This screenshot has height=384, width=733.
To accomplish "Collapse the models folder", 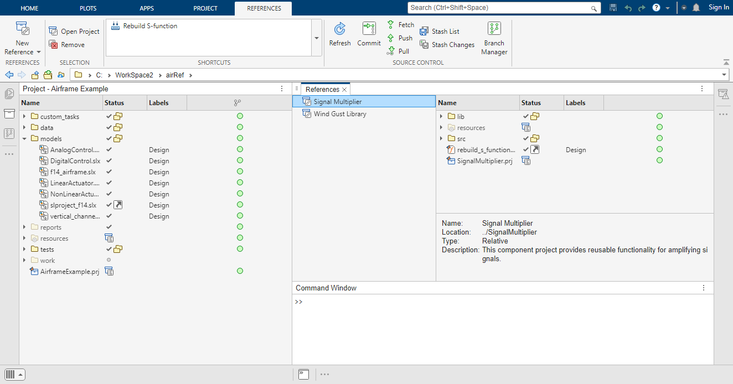I will 24,138.
